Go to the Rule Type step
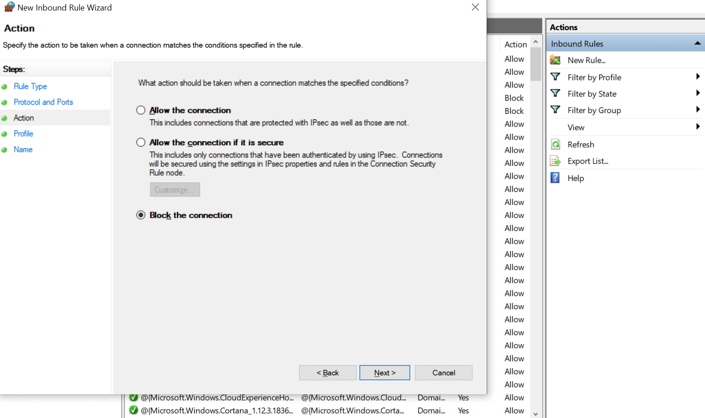 click(x=30, y=86)
